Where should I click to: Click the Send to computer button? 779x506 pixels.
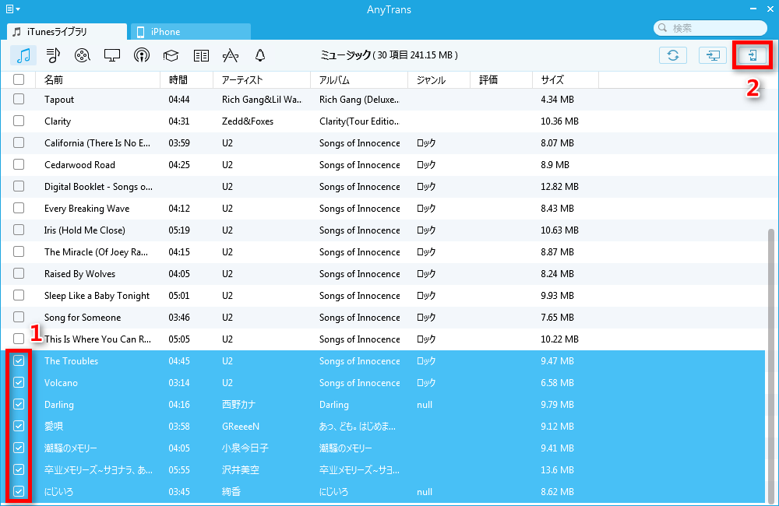pos(713,55)
